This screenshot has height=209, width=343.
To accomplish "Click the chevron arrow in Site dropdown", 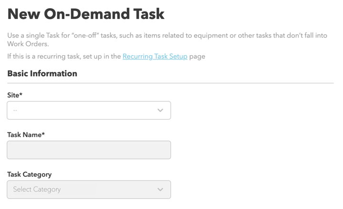I will tap(161, 110).
